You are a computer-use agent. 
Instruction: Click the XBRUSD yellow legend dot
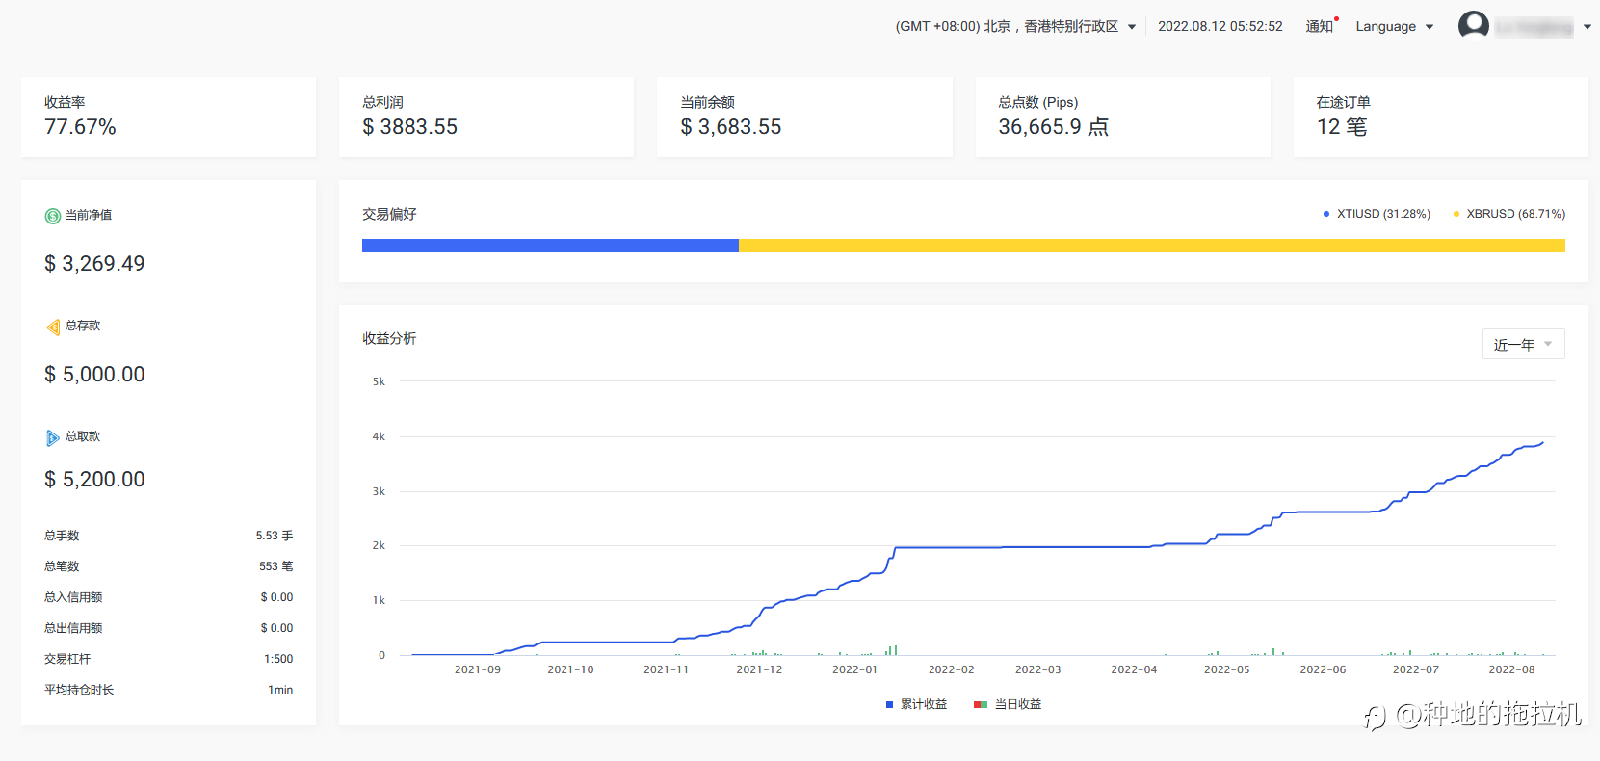coord(1456,214)
